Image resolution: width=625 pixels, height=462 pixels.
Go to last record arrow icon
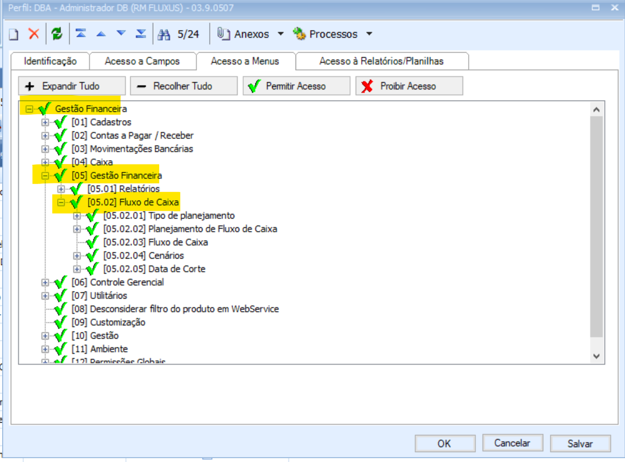point(141,34)
